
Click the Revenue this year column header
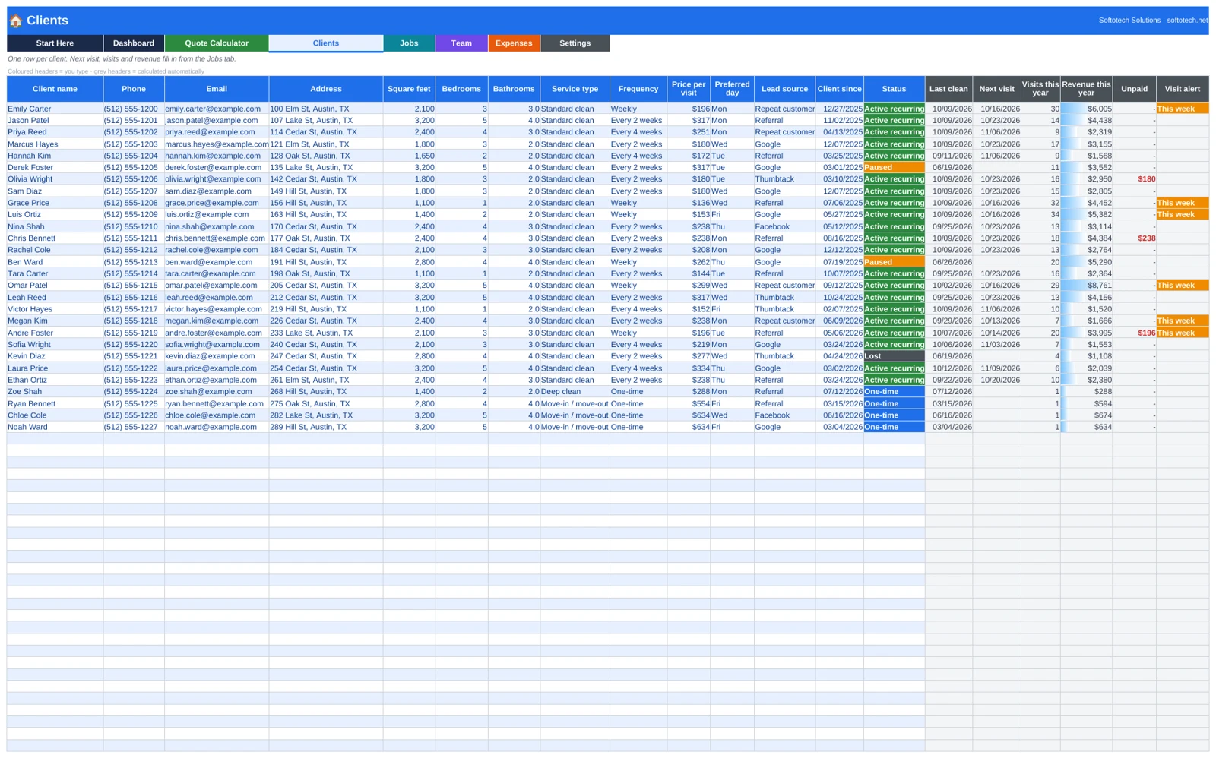pos(1086,89)
